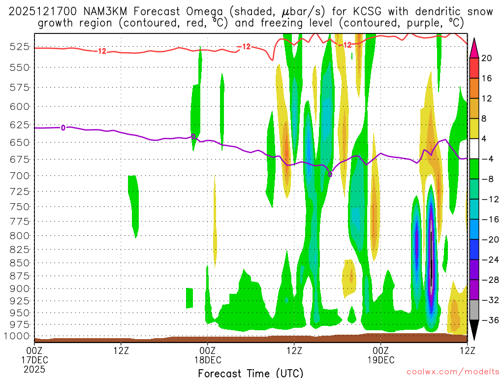Click the purple 0 contour label just before 00Z 18DEC
This screenshot has width=504, height=378.
coord(193,137)
